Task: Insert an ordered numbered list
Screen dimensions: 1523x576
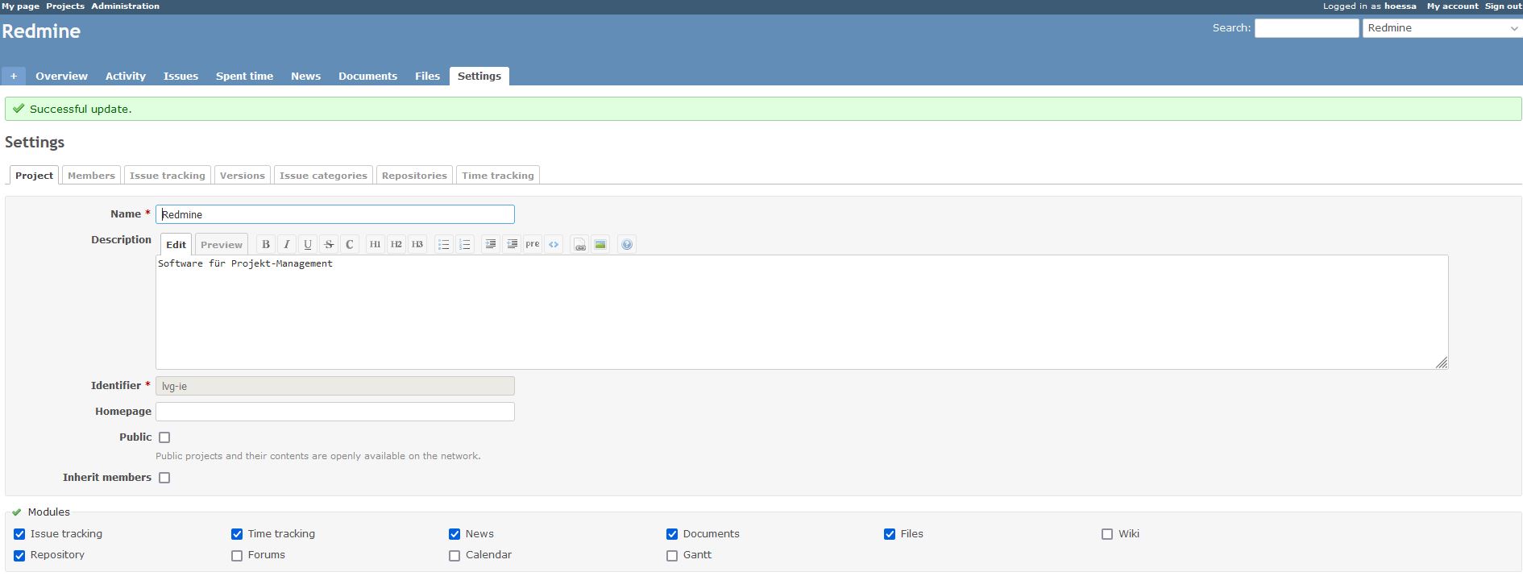Action: pos(465,244)
